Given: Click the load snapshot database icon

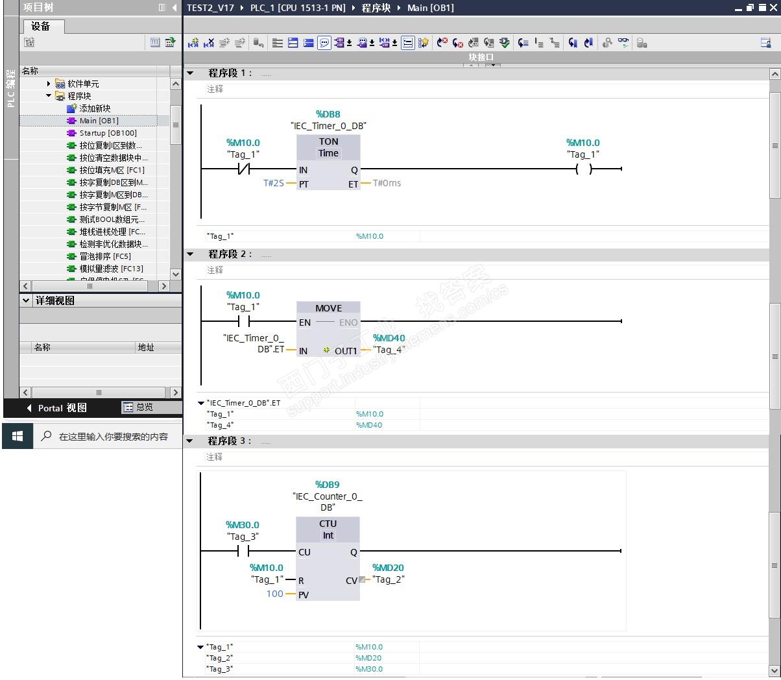Looking at the screenshot, I should click(642, 43).
